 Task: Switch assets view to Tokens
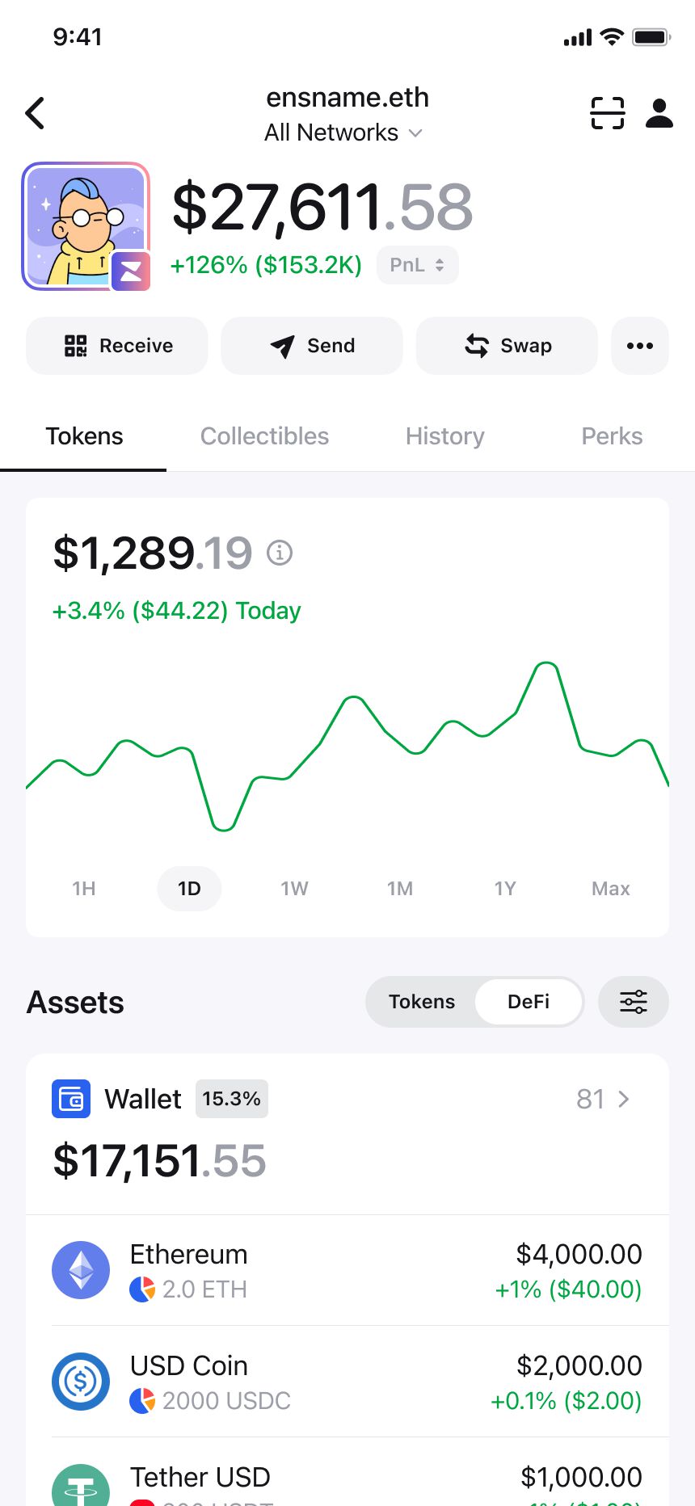[x=422, y=1002]
